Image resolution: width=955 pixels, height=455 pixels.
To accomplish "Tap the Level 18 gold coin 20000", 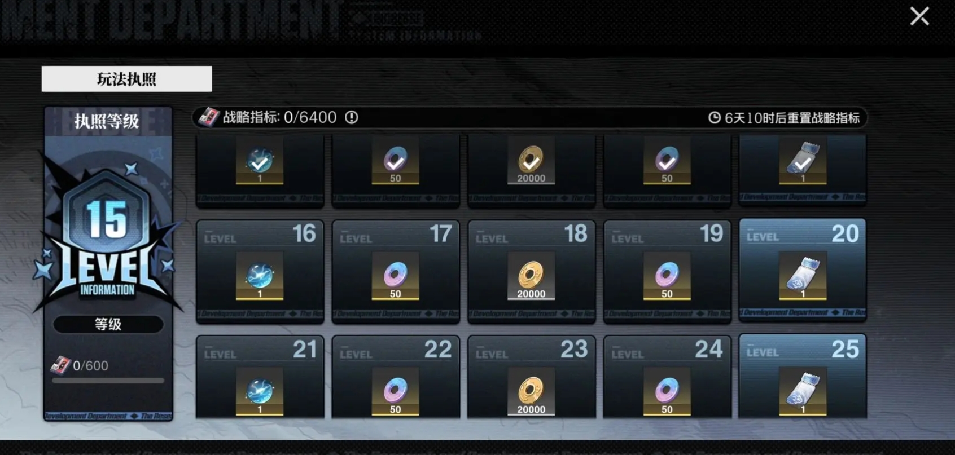I will [531, 276].
